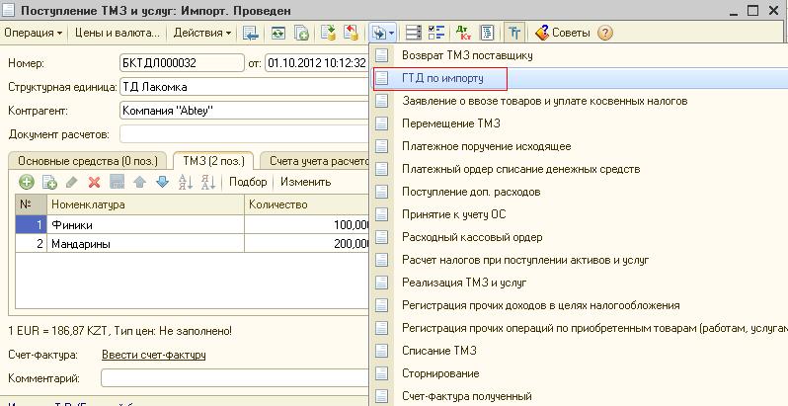Click the Ввести счет-фактуру link

point(155,356)
